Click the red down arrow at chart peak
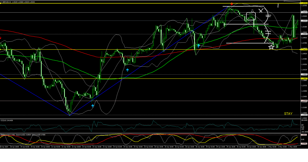This screenshot has width=308, height=162. [231, 4]
